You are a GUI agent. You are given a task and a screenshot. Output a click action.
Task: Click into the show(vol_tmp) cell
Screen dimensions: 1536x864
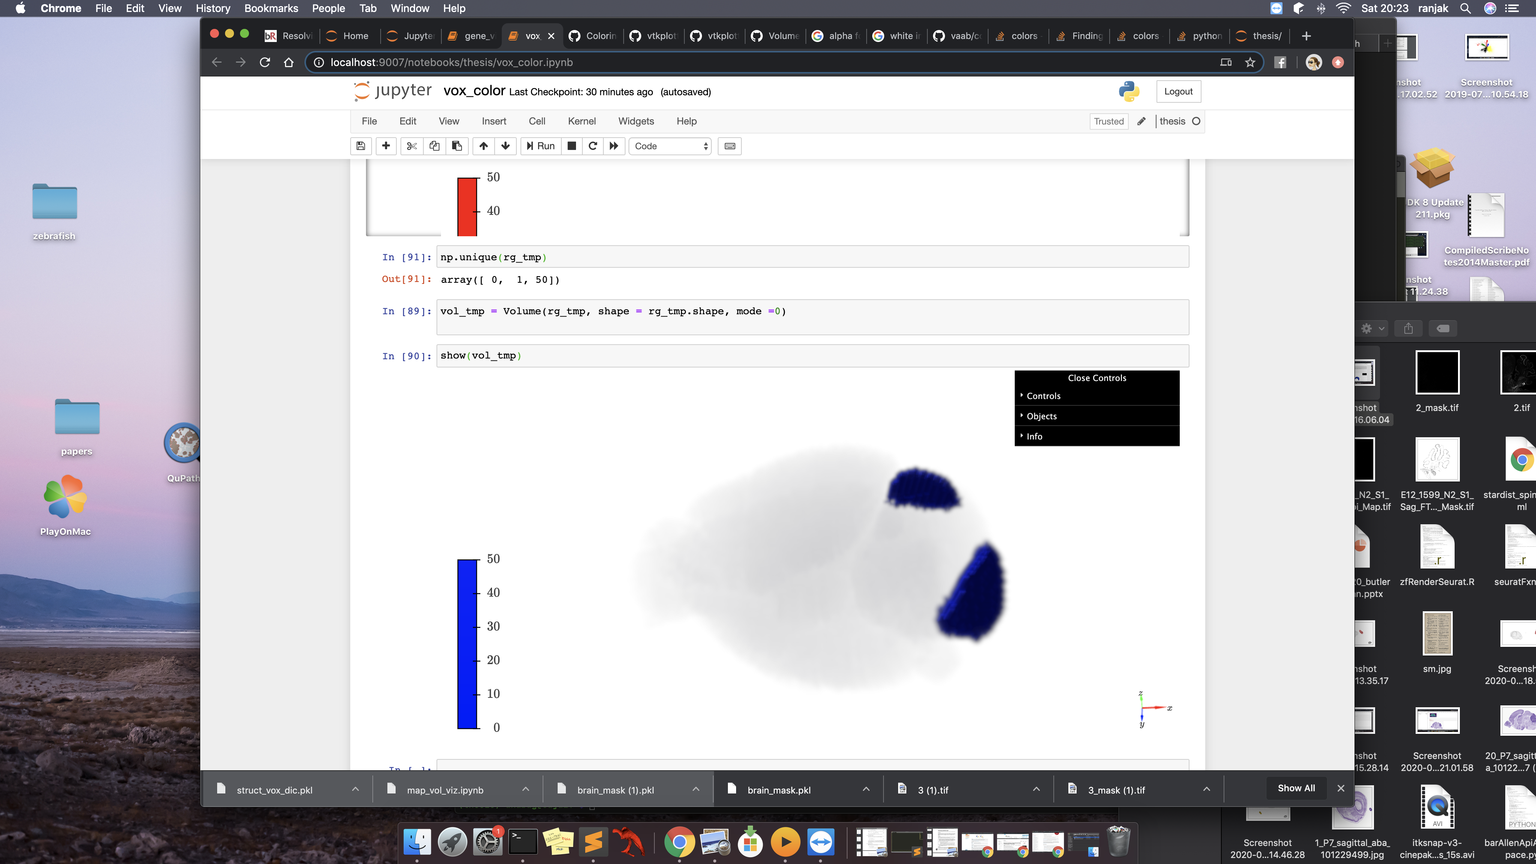point(812,356)
